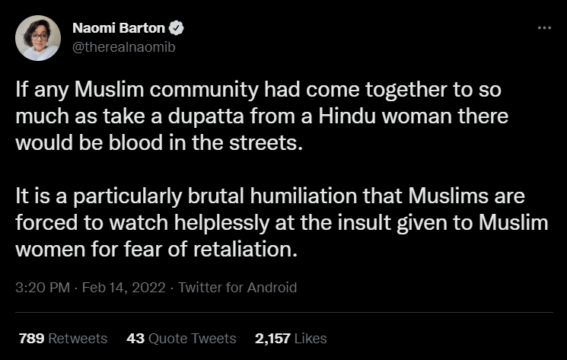Click the number 43 quote count
This screenshot has height=360, width=567.
pyautogui.click(x=135, y=337)
